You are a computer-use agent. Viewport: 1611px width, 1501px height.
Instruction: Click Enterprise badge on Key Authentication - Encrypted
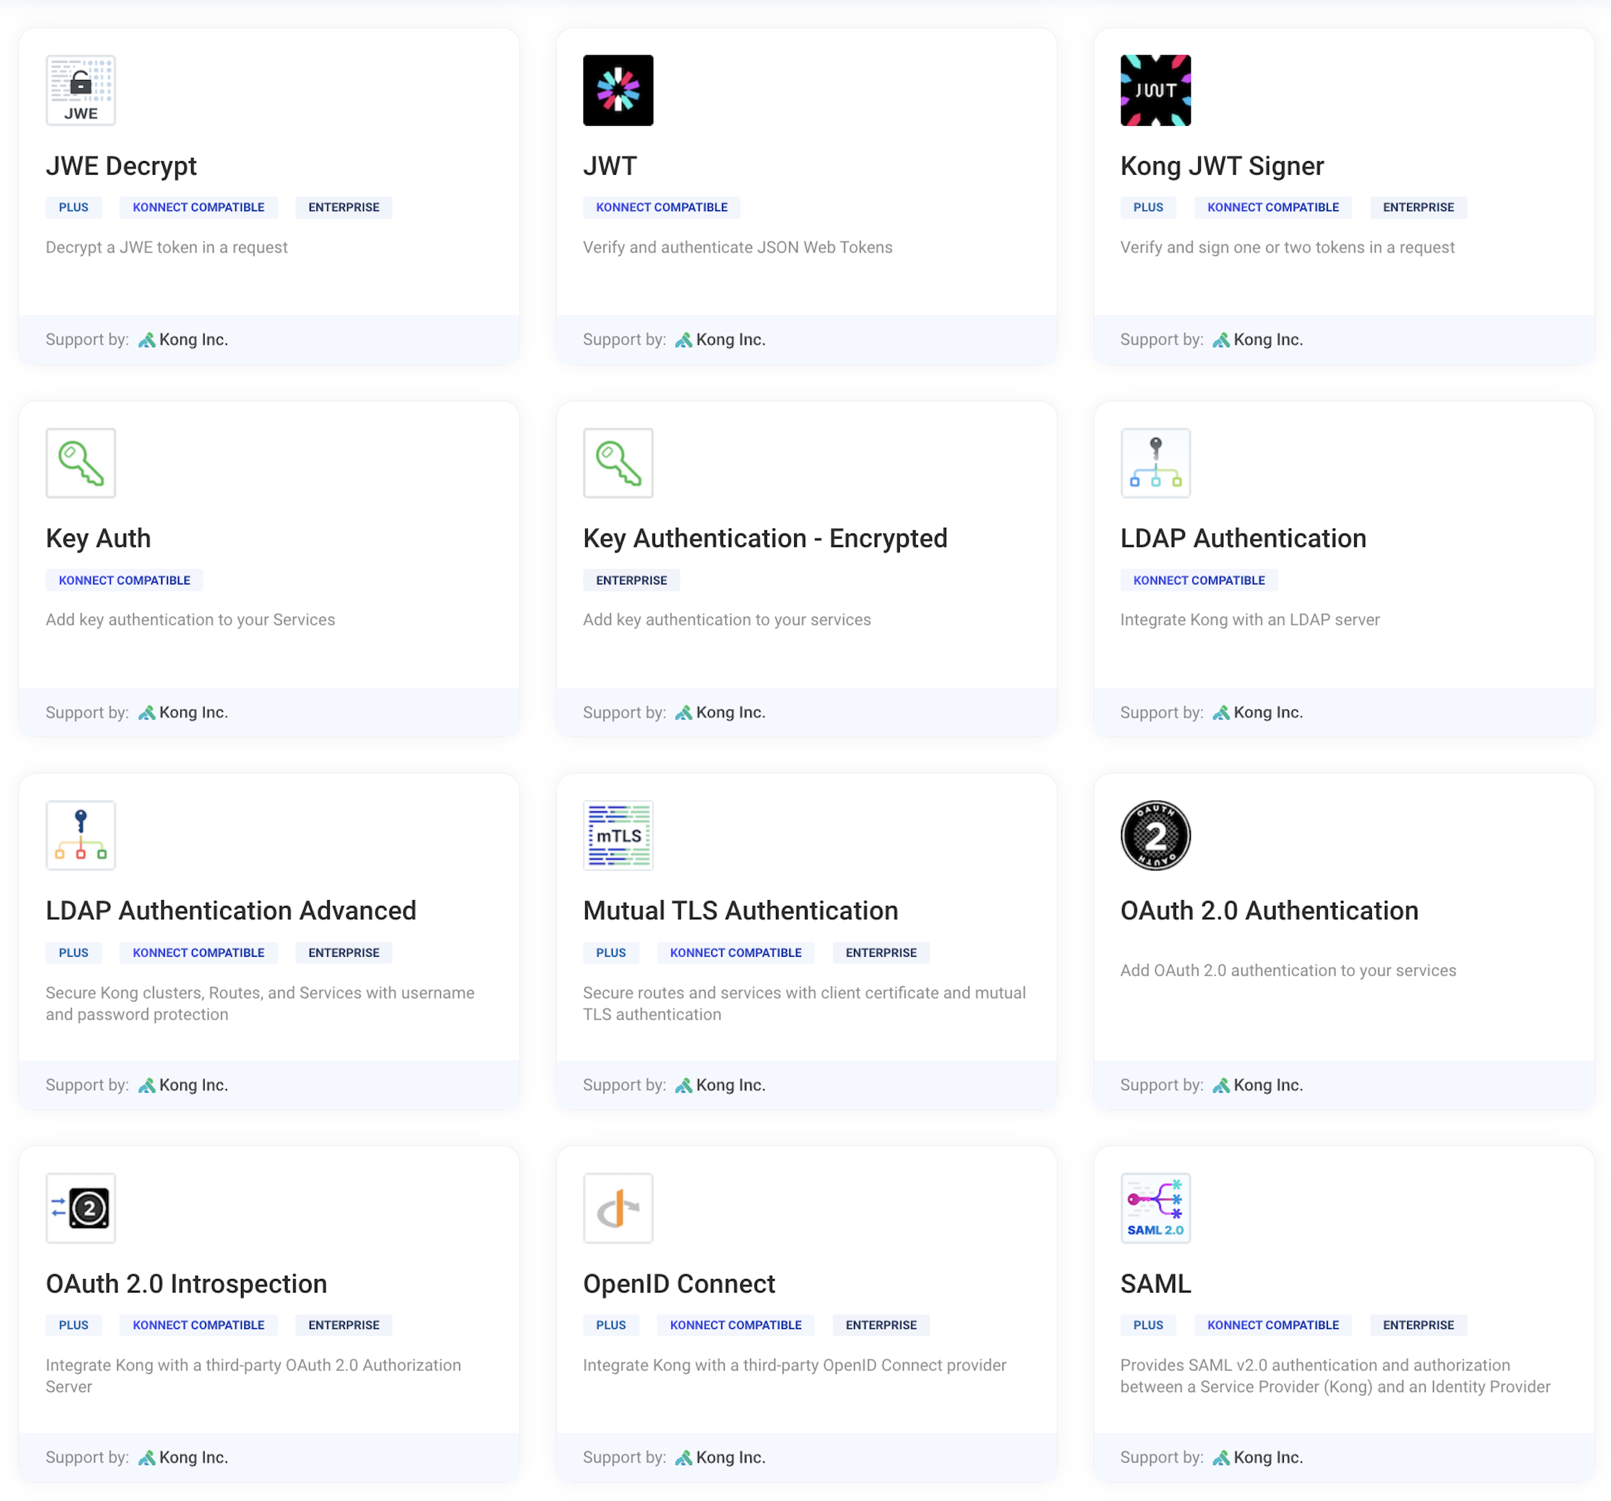631,580
